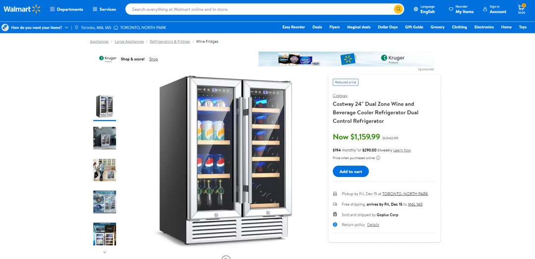Click the Toronto location pin icon
The height and width of the screenshot is (259, 535).
(76, 28)
